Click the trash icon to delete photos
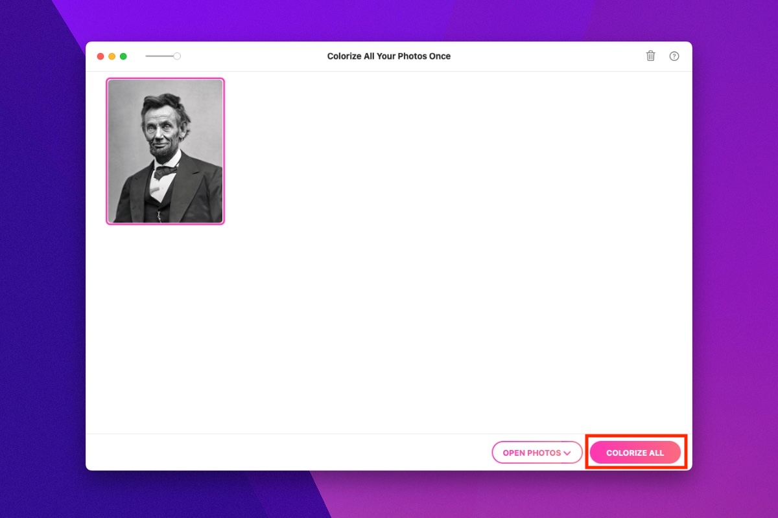Viewport: 778px width, 518px height. [x=651, y=56]
